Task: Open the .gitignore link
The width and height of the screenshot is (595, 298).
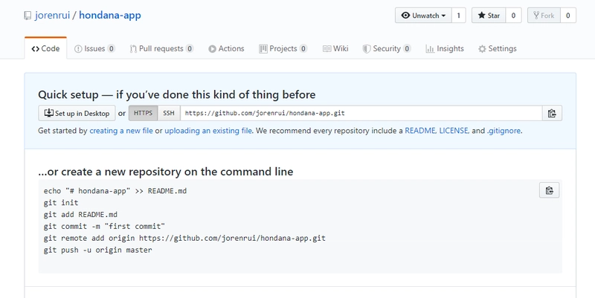Action: click(504, 131)
